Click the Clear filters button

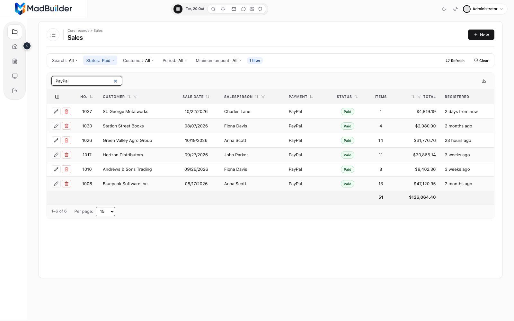[x=481, y=61]
